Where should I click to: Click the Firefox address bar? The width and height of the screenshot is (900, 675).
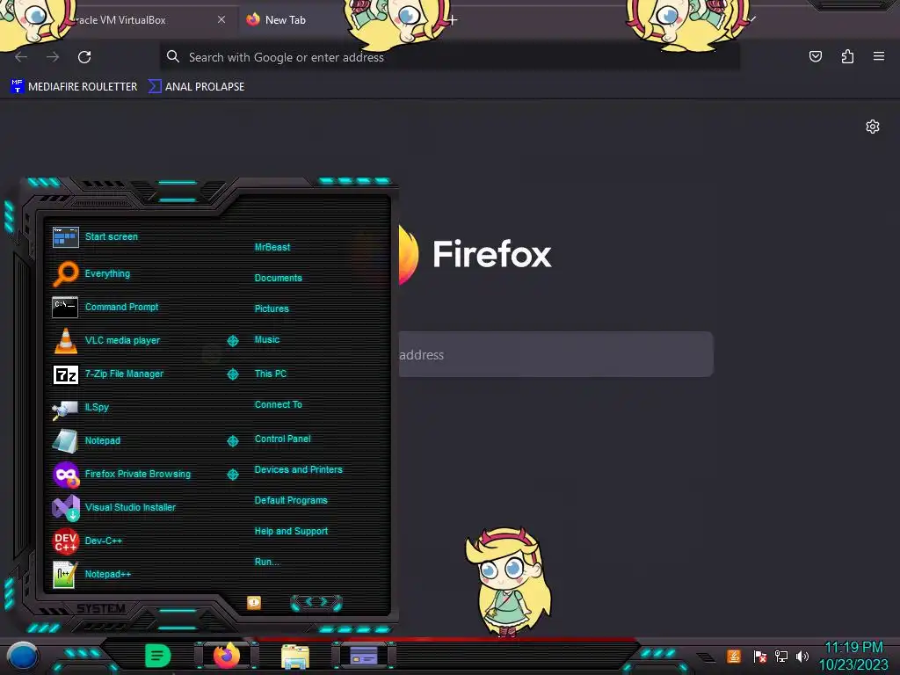[x=449, y=57]
